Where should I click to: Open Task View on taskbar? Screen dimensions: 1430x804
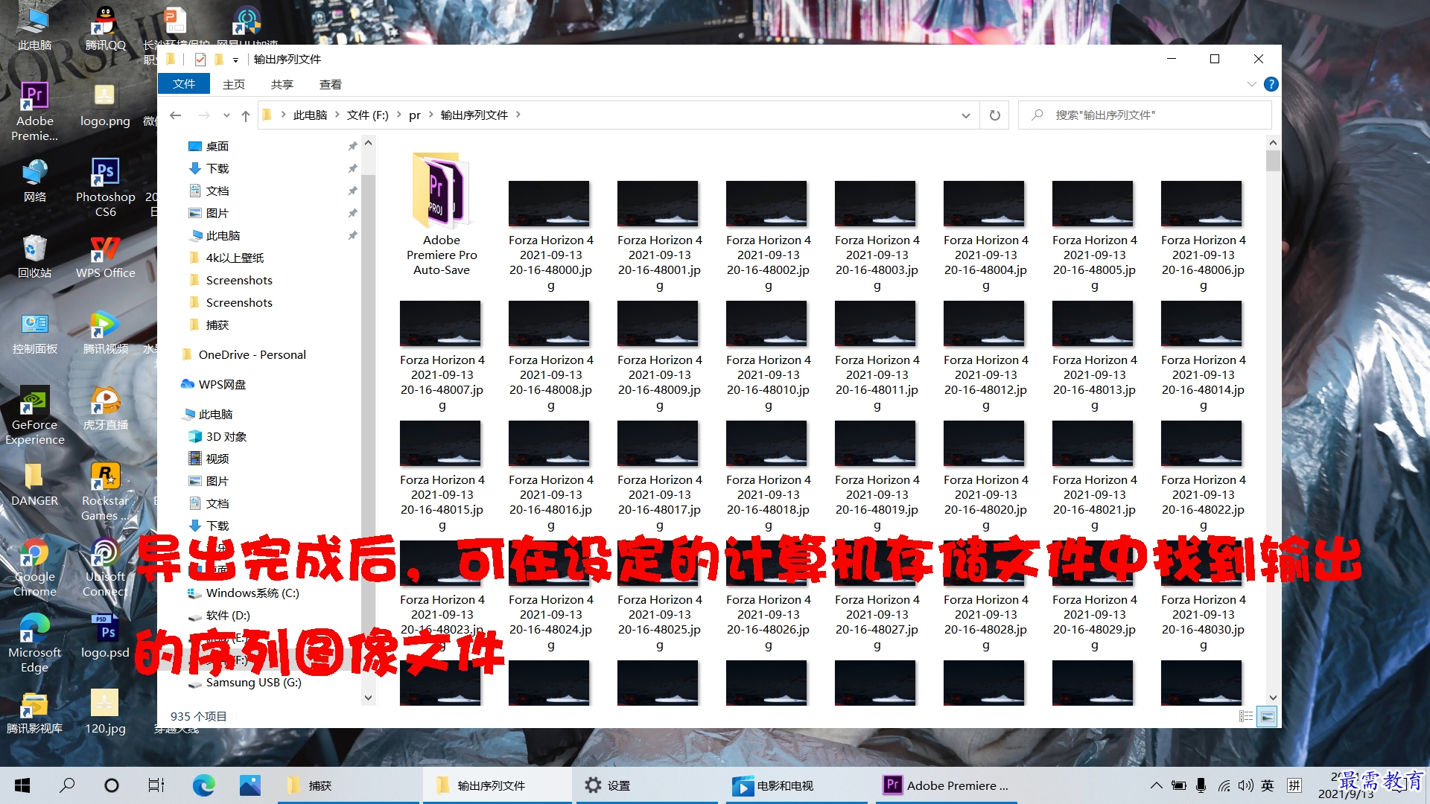(x=156, y=785)
